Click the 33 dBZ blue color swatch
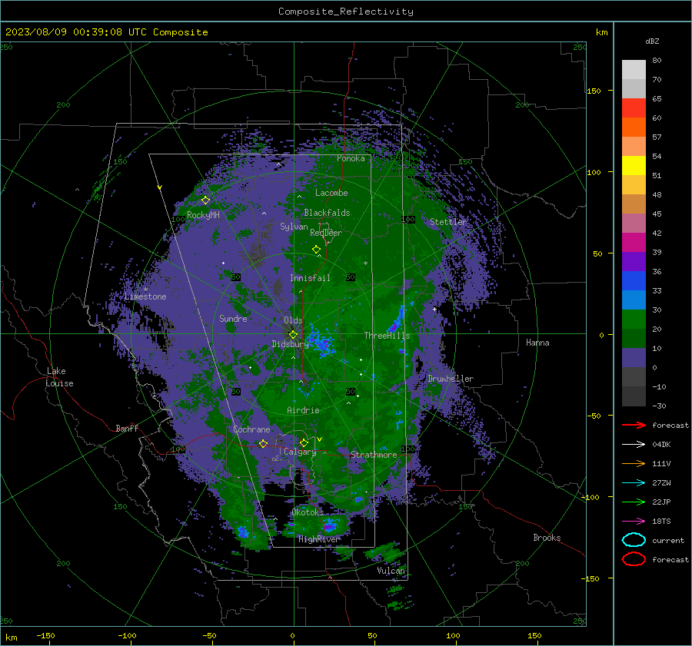 pyautogui.click(x=634, y=300)
